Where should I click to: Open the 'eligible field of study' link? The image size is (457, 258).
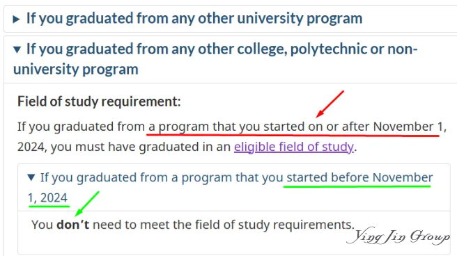(294, 147)
